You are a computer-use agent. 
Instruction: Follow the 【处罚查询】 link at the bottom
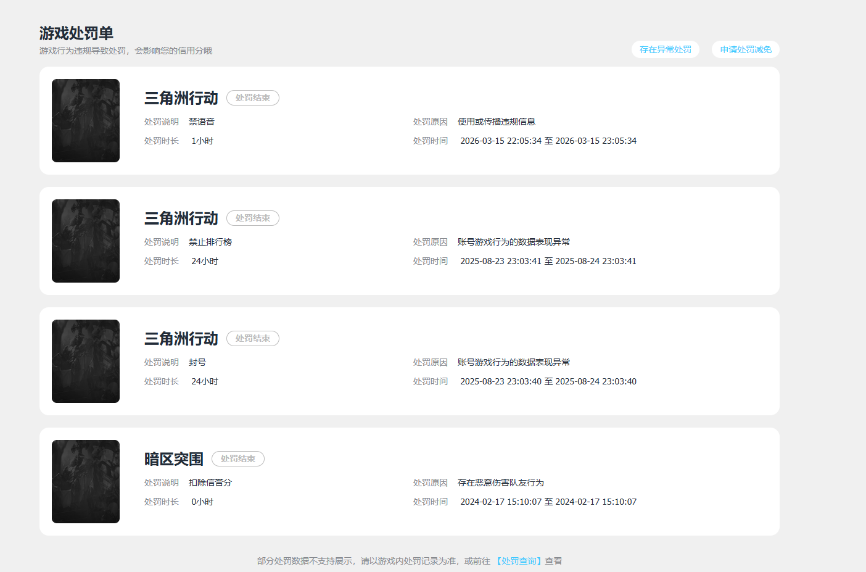pos(518,561)
